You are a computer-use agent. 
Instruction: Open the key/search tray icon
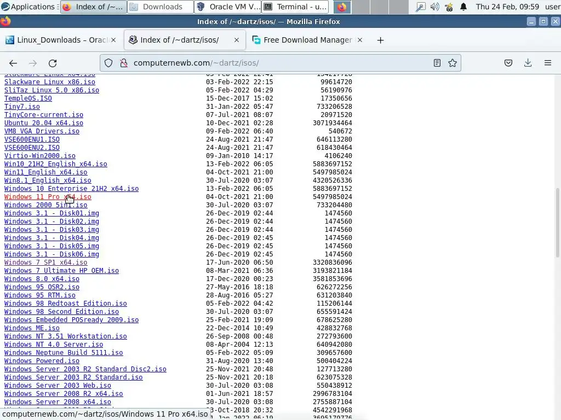tap(420, 7)
